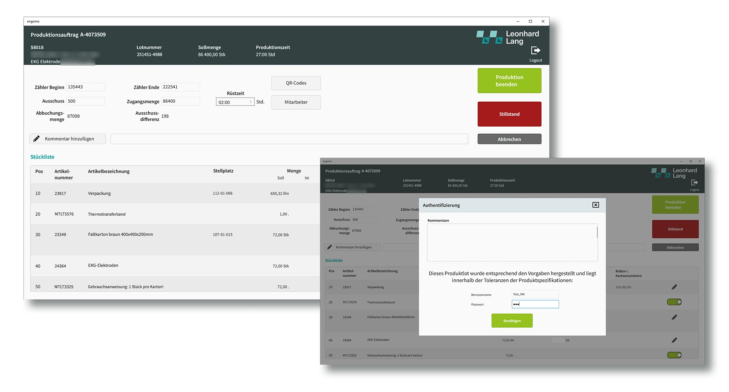Select Thermotransferband row in the back window list
This screenshot has height=392, width=729.
point(175,214)
